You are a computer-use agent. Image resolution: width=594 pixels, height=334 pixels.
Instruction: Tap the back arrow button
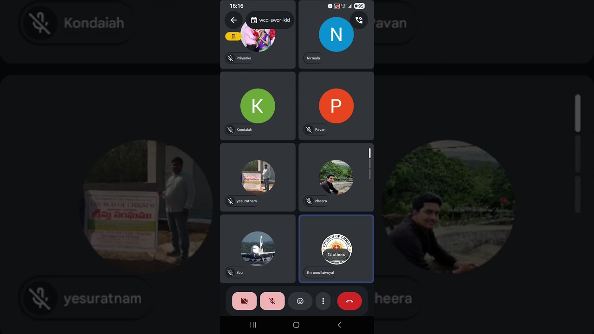tap(233, 20)
